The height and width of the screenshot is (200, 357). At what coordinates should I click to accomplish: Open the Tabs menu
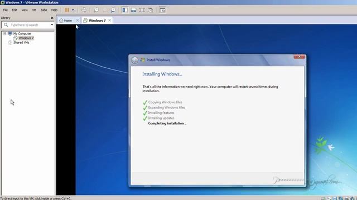44,10
